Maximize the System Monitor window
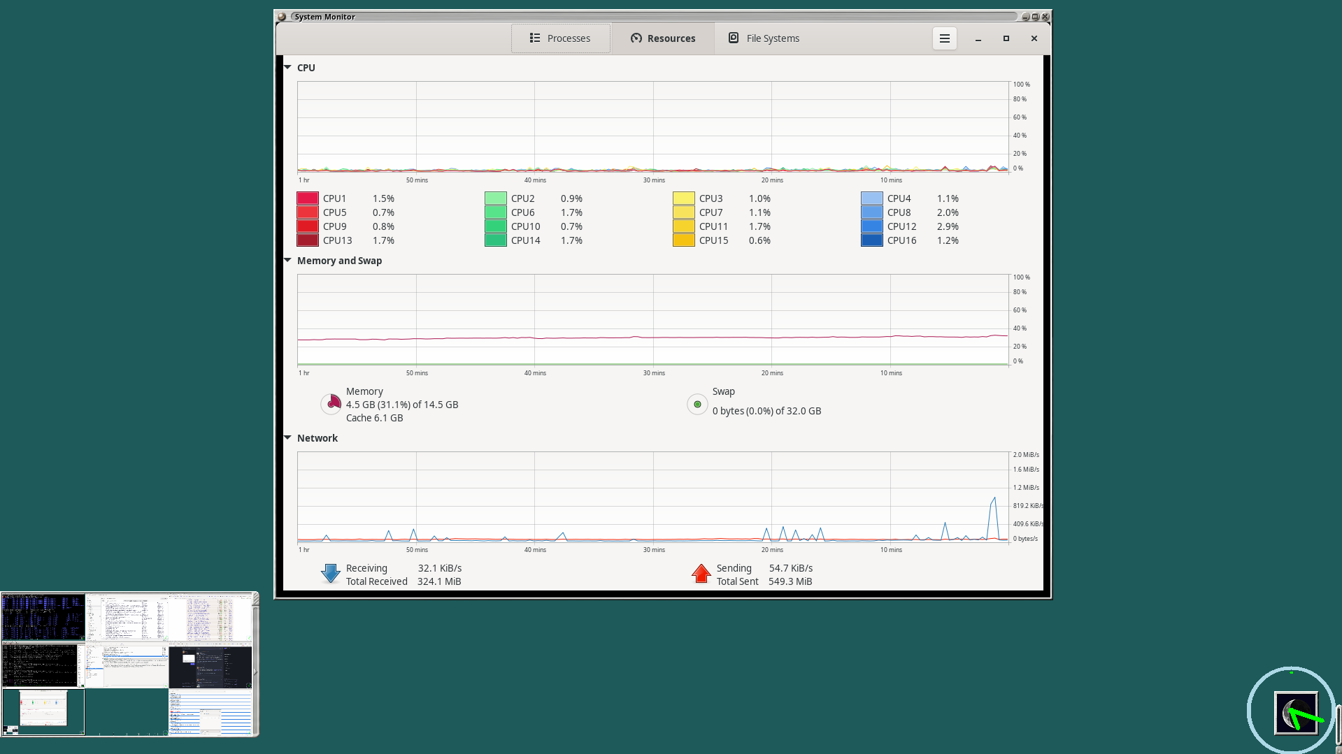1342x754 pixels. [x=1006, y=38]
